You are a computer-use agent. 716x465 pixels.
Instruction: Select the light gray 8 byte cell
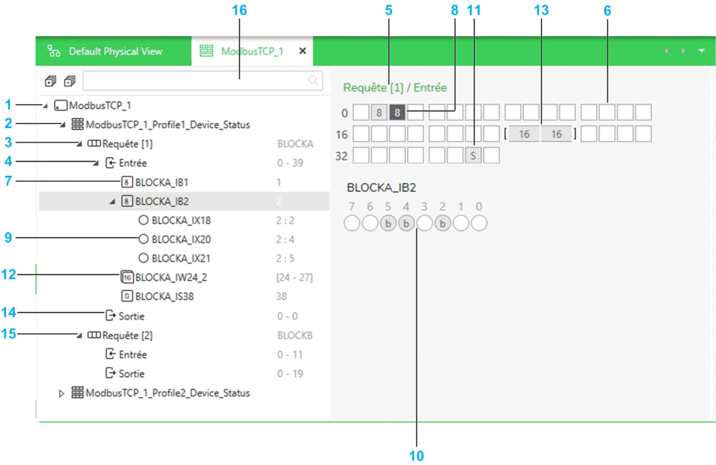pyautogui.click(x=379, y=113)
